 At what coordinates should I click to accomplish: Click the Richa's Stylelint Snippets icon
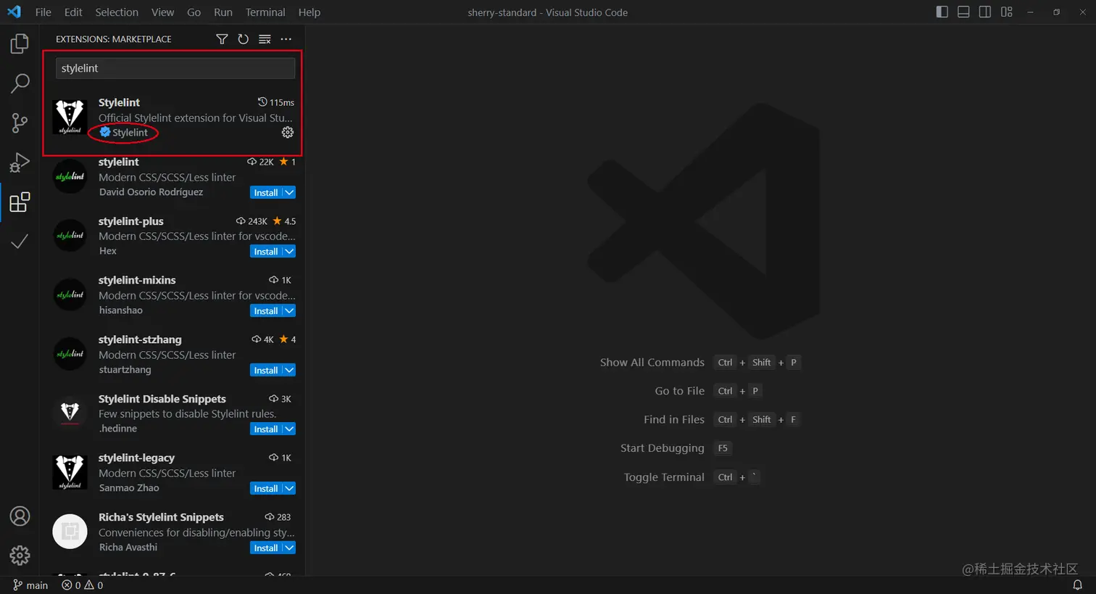point(70,532)
